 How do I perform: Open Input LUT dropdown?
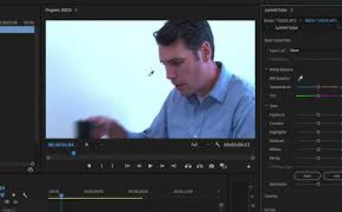294,51
